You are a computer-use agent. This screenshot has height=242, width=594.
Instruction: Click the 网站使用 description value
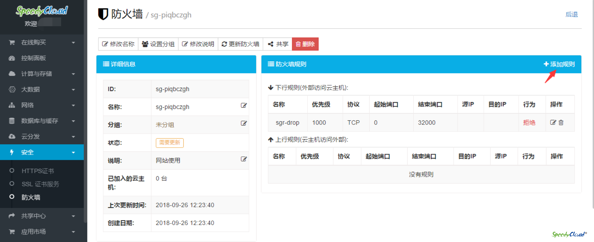pyautogui.click(x=168, y=160)
